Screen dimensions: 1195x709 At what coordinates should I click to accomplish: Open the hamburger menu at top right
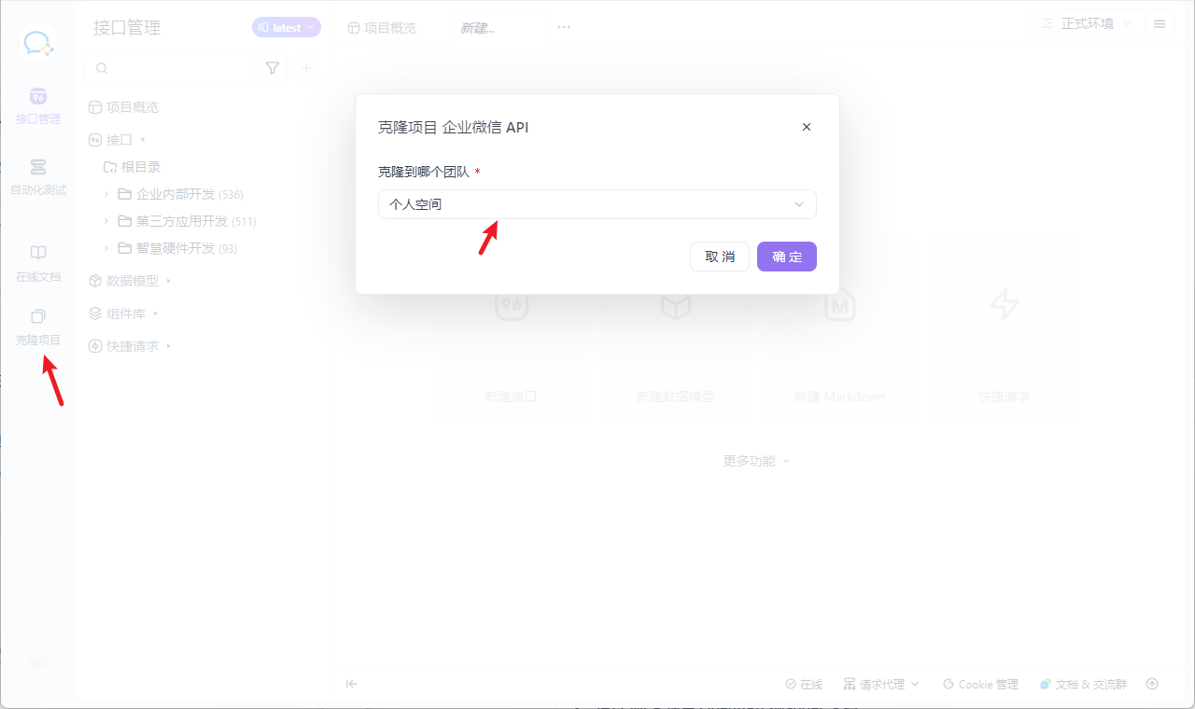coord(1160,24)
